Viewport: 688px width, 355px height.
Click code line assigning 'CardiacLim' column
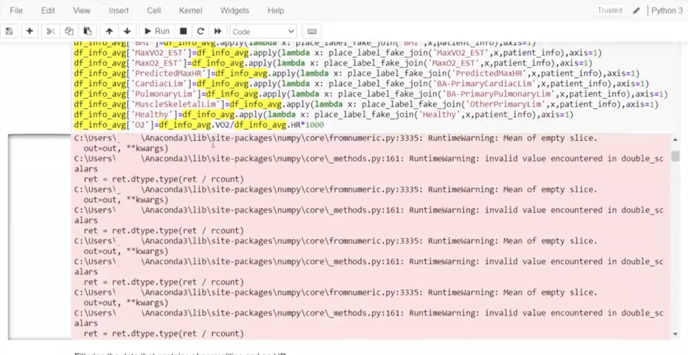click(x=361, y=83)
